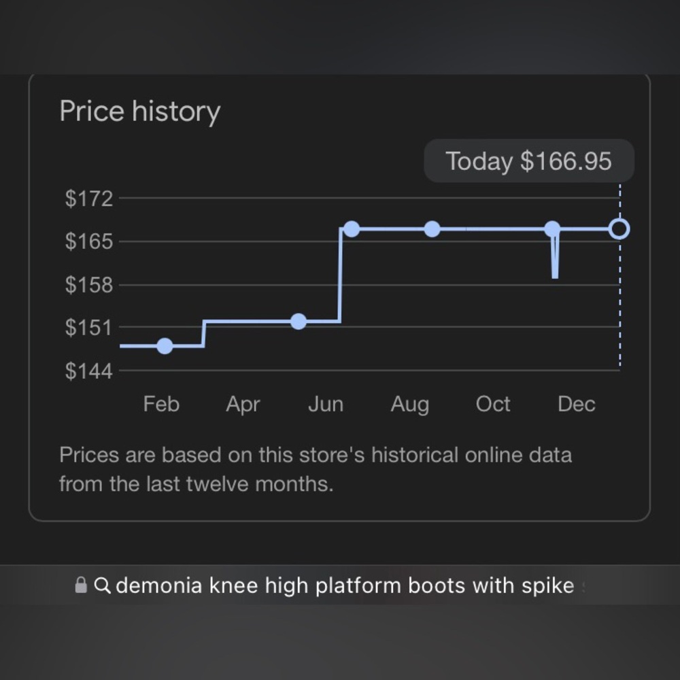Click the $172 price axis label
Viewport: 680px width, 680px height.
tap(88, 199)
